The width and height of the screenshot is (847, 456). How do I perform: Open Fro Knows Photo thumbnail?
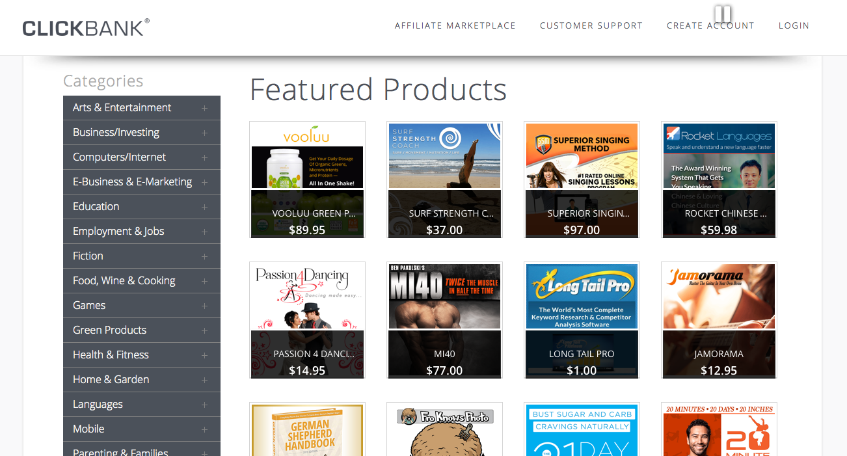[444, 430]
